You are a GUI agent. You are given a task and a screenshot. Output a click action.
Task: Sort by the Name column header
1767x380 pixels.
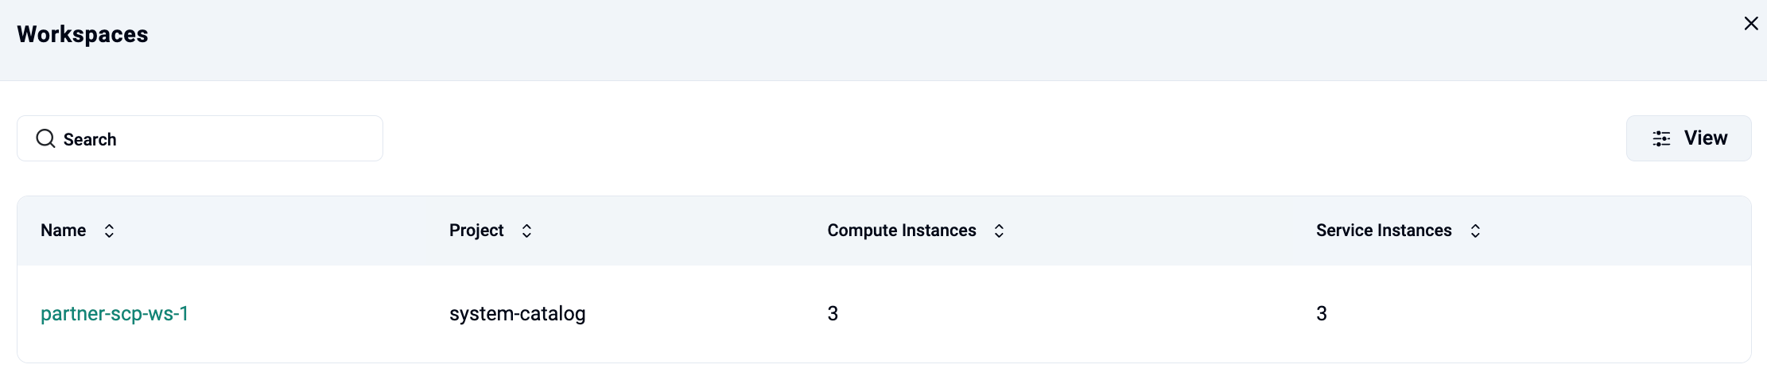point(64,231)
